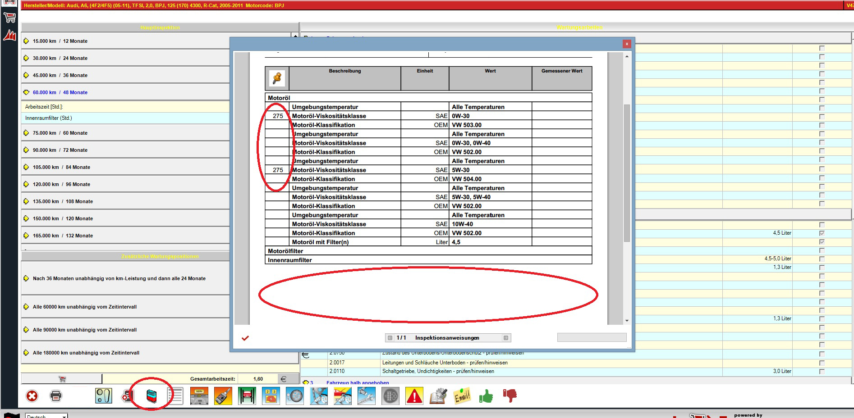Expand the 45.000 km / 36 Monate interval
Viewport: 854px width, 418px height.
26,75
